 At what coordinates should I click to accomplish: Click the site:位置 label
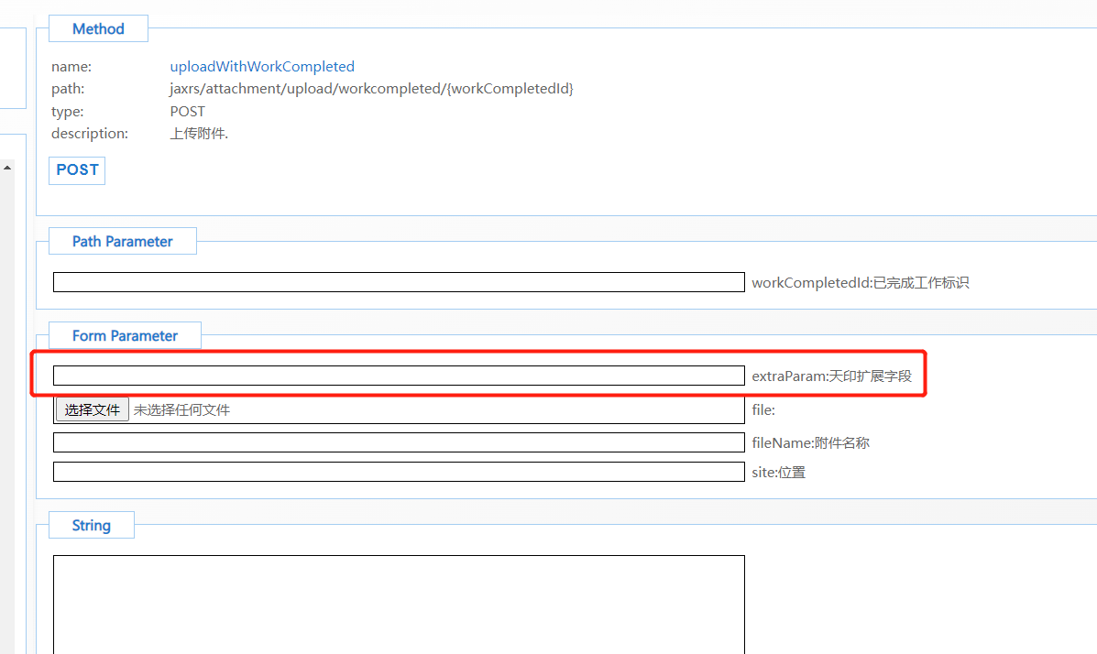(779, 472)
